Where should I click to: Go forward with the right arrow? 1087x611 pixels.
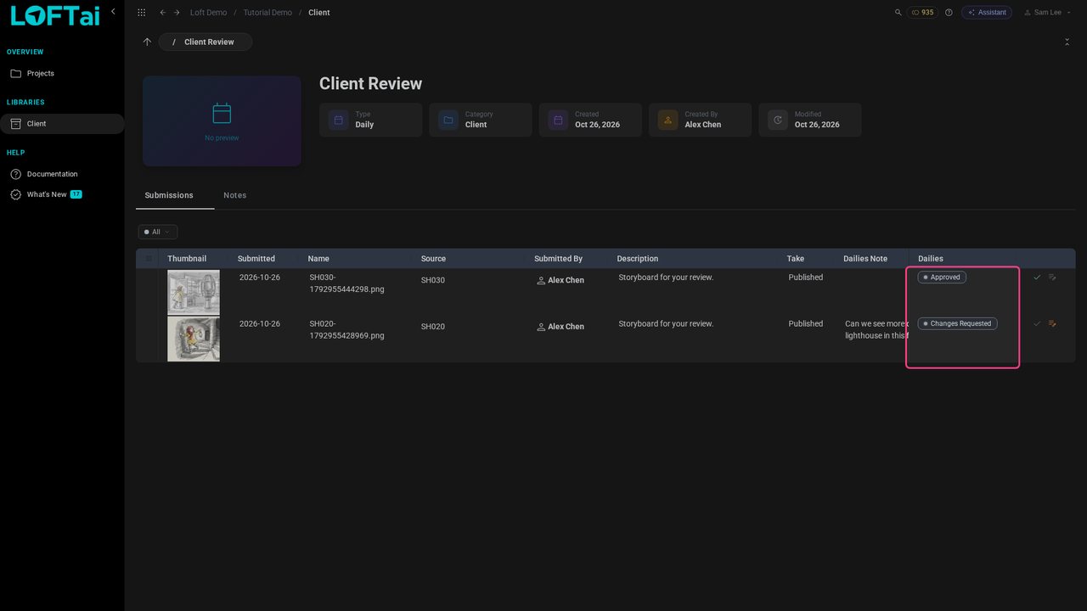pyautogui.click(x=177, y=13)
